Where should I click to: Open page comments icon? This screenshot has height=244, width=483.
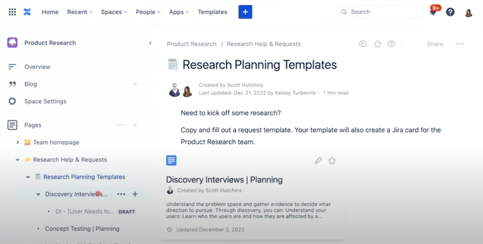363,44
